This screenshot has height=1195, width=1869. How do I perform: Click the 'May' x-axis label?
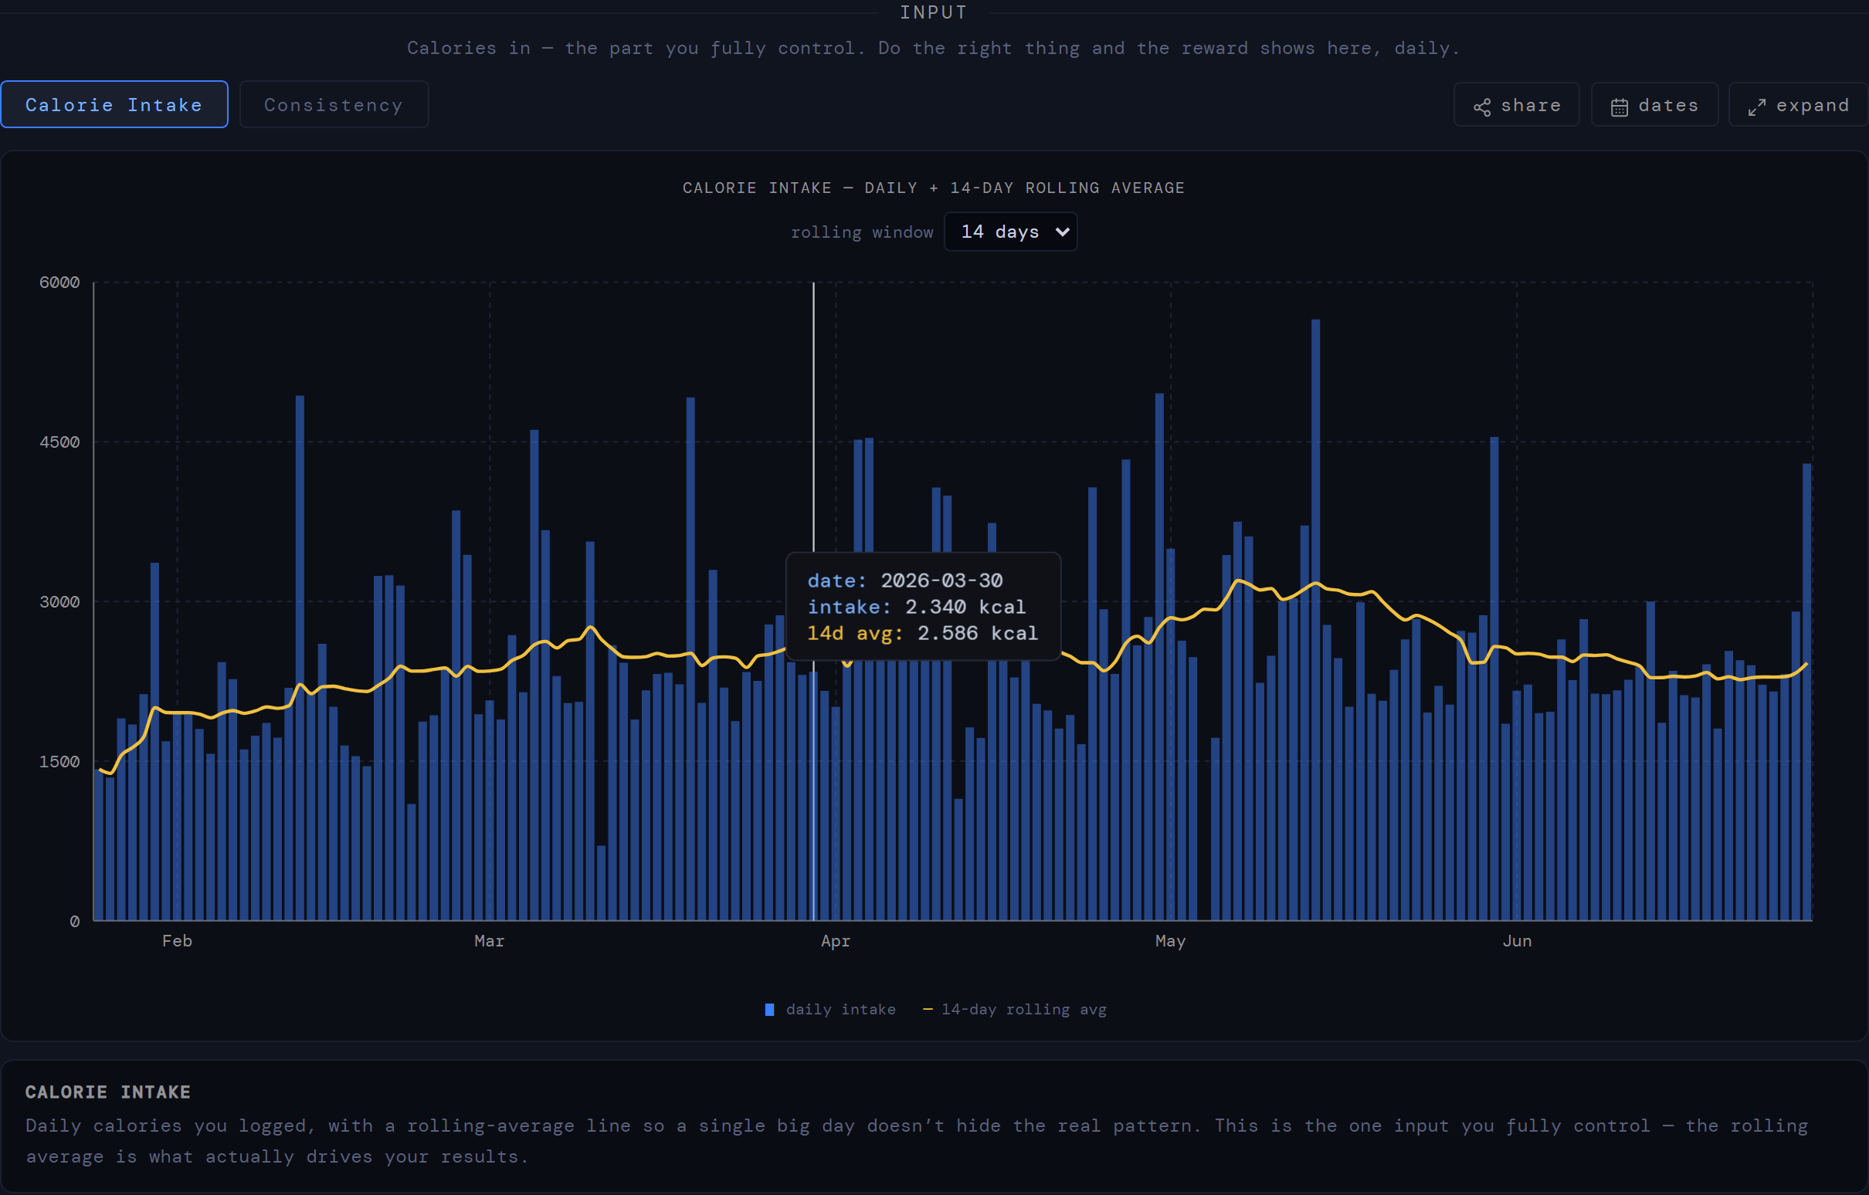pyautogui.click(x=1171, y=941)
